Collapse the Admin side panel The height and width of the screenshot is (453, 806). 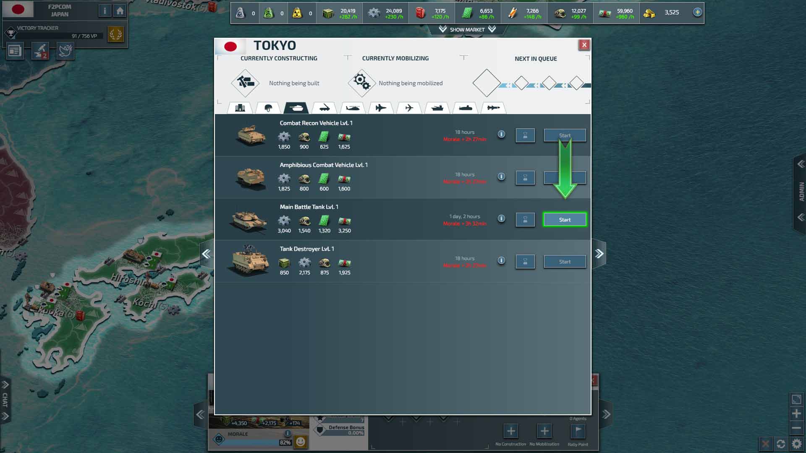pos(801,164)
